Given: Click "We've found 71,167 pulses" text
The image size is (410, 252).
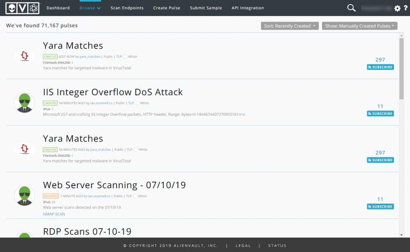Looking at the screenshot, I should coord(42,25).
